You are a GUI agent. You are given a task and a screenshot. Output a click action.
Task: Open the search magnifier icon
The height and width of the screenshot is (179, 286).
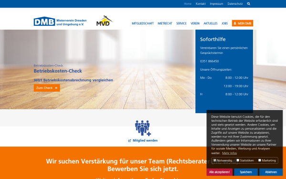248,4
